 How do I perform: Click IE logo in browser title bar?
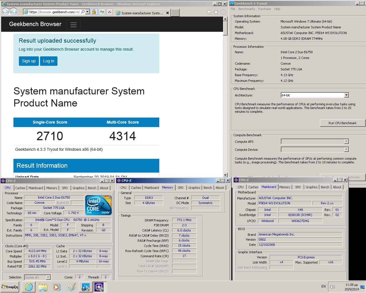(x=4, y=4)
